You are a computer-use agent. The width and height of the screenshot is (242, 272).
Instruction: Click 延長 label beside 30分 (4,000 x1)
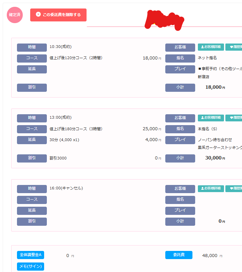click(32, 140)
